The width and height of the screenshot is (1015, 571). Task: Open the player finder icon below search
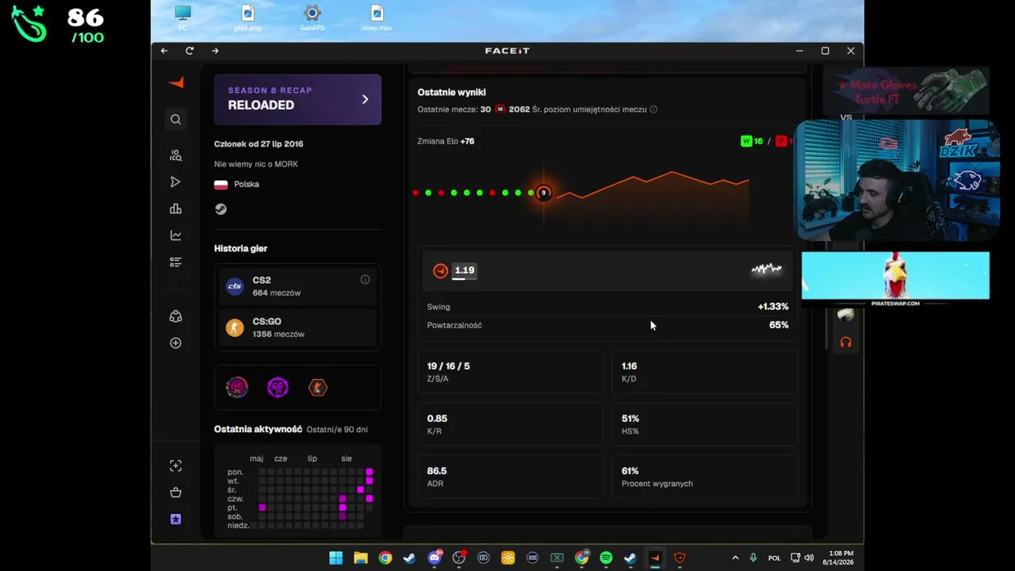[x=176, y=155]
